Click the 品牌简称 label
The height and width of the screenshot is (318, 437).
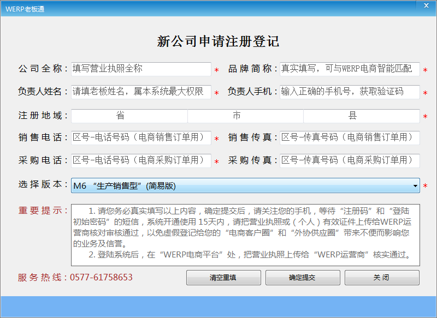coord(253,68)
